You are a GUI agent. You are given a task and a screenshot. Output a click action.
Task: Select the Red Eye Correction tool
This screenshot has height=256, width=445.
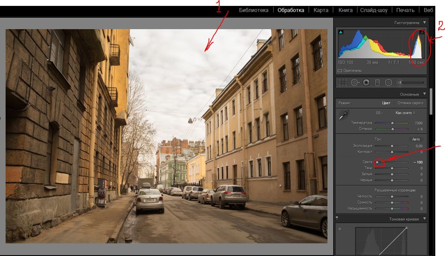click(366, 83)
